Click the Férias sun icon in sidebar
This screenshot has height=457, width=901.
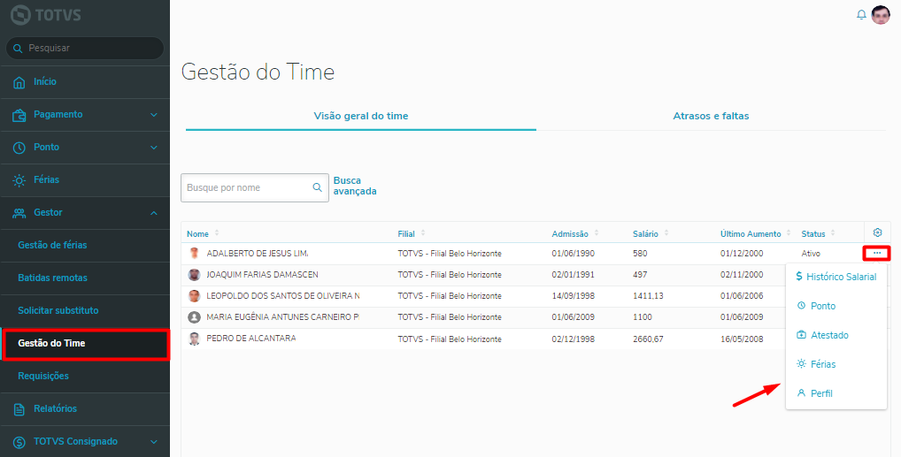click(19, 180)
